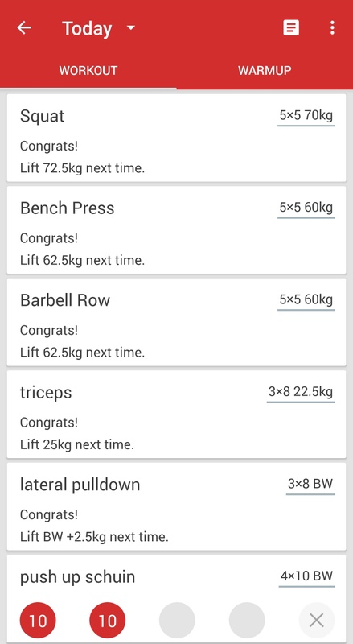Image resolution: width=353 pixels, height=644 pixels.
Task: Tap the back arrow icon
Action: 24,28
